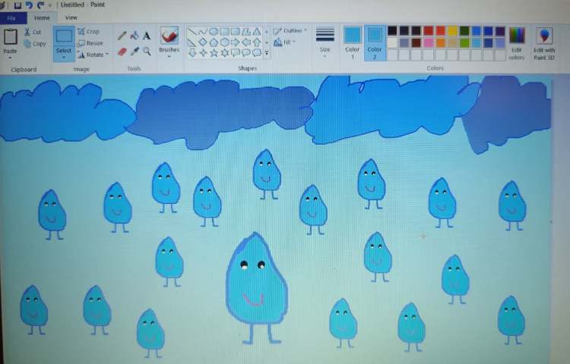Pick the yellow color swatch
570x364 pixels.
452,31
